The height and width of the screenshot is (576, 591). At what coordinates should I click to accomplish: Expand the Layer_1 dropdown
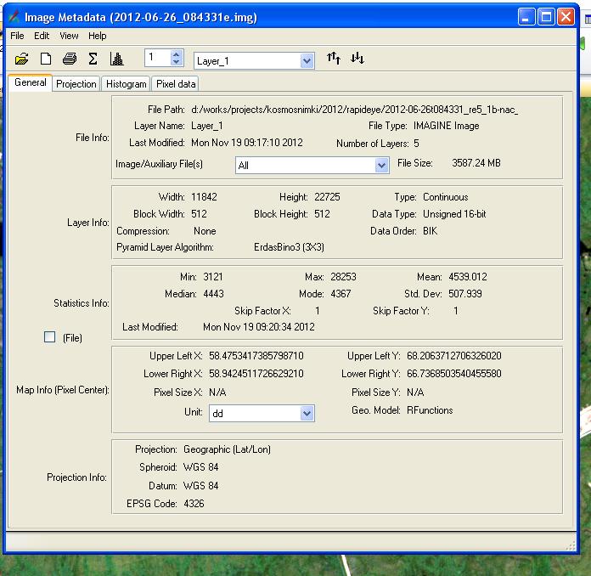point(307,61)
